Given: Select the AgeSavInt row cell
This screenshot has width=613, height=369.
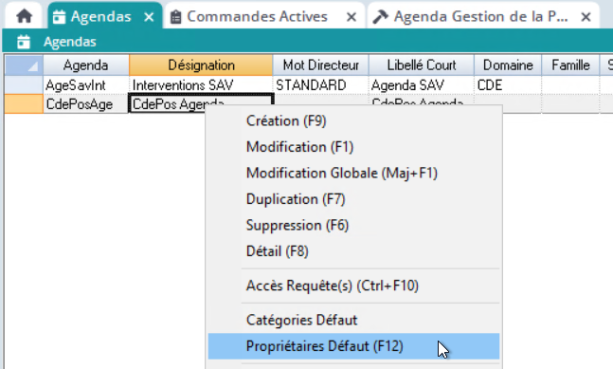Looking at the screenshot, I should (x=85, y=85).
